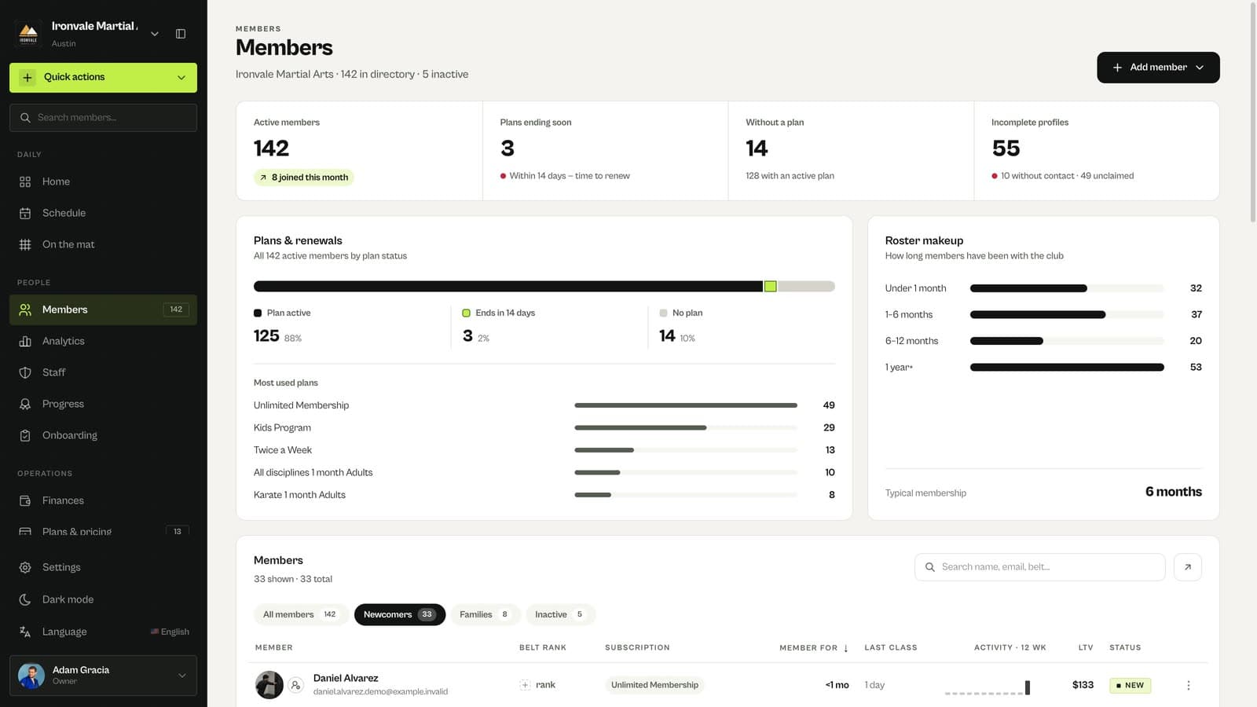The width and height of the screenshot is (1257, 707).
Task: Select the Families tab
Action: pos(485,614)
